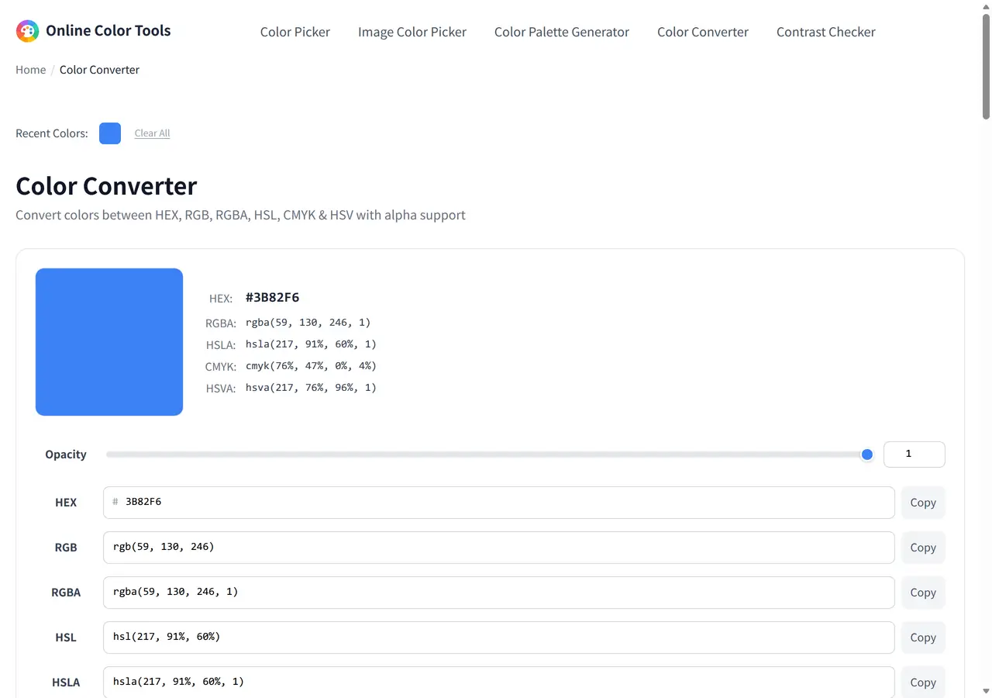This screenshot has width=992, height=698.
Task: Copy the RGB value
Action: (x=923, y=548)
